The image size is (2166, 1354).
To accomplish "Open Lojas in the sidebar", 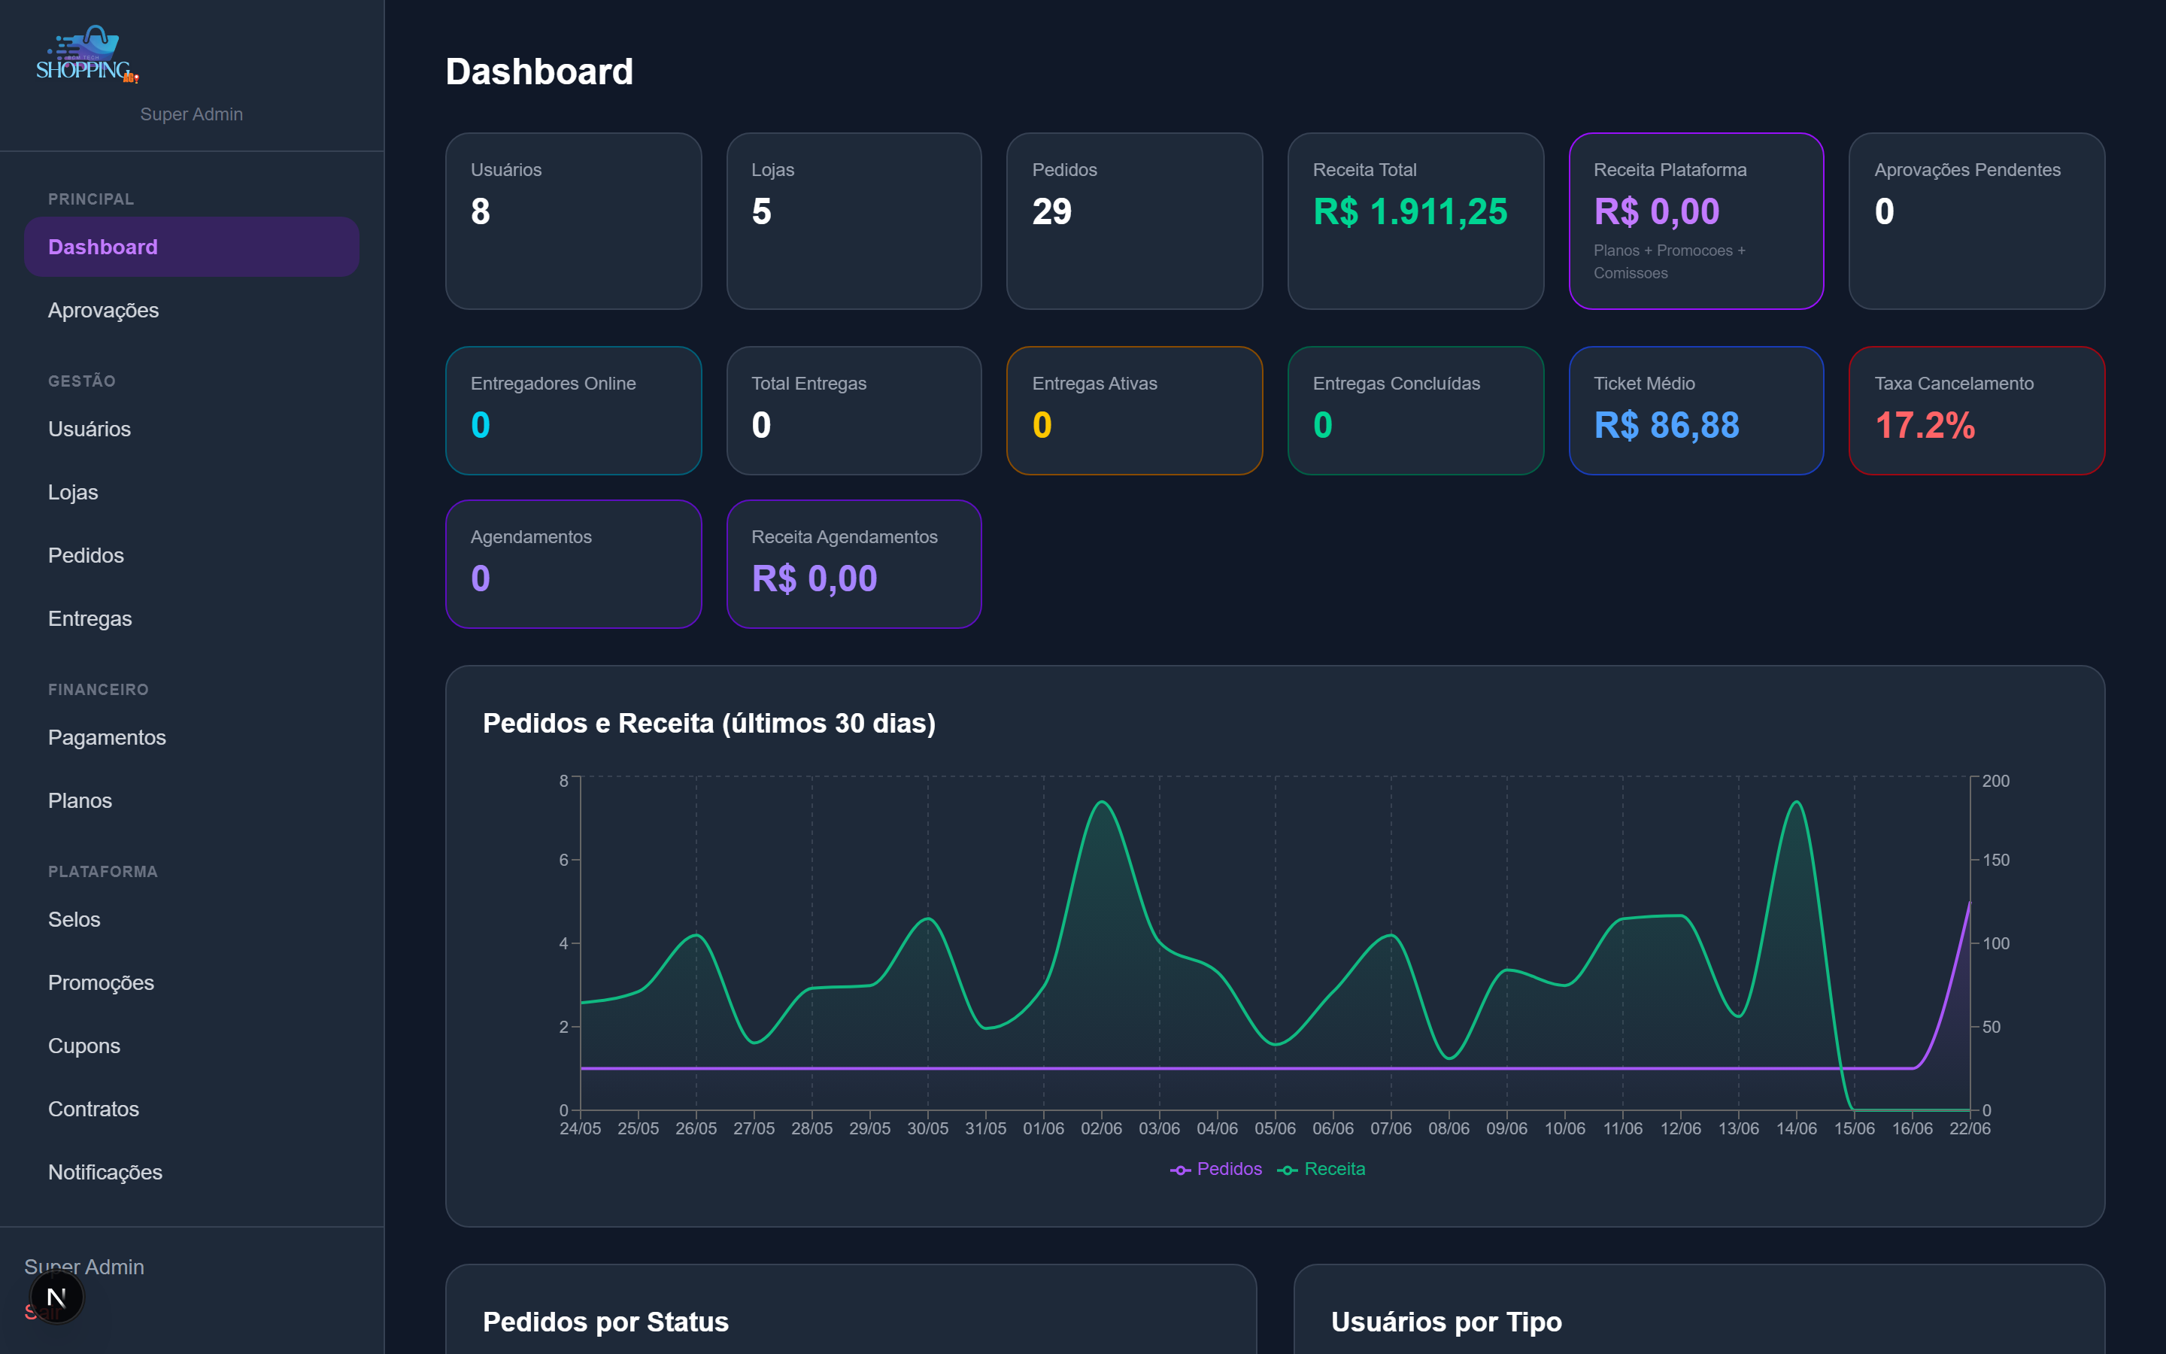I will point(192,492).
